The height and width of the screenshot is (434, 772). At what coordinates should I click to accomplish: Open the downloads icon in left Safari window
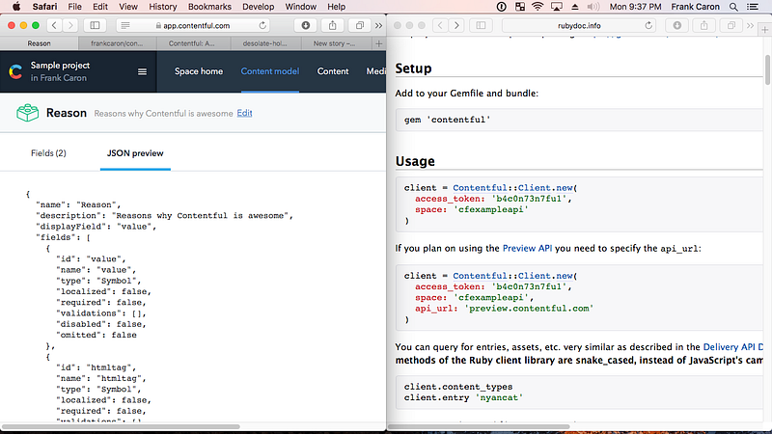coord(306,24)
